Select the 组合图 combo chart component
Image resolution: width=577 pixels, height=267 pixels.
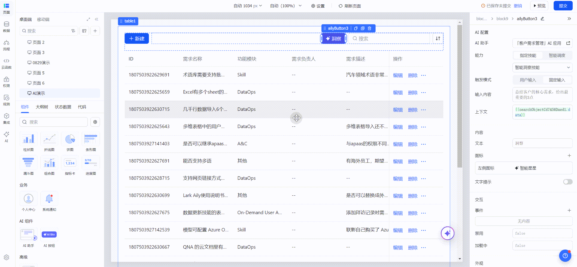pyautogui.click(x=49, y=166)
